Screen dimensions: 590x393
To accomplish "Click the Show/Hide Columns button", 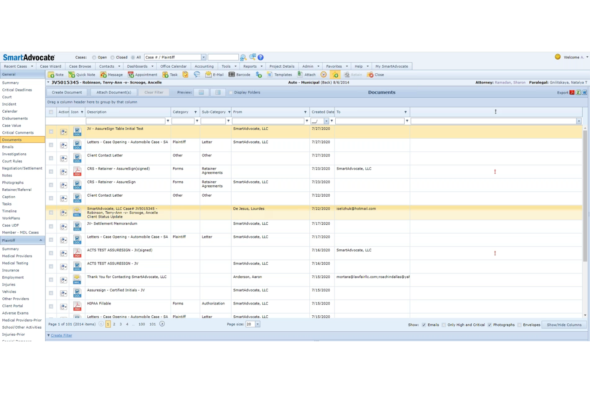I will [564, 325].
